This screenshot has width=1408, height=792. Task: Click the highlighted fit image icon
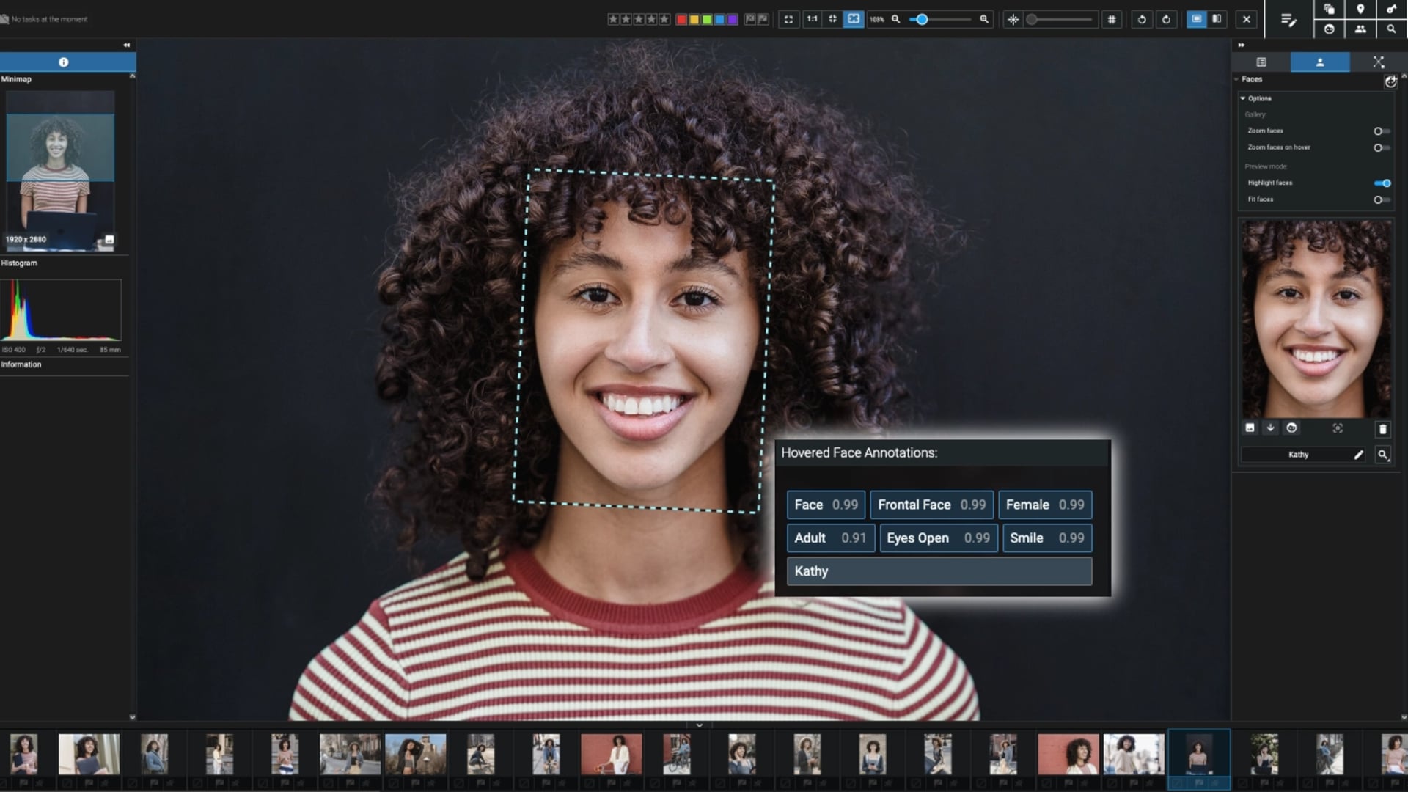[854, 20]
